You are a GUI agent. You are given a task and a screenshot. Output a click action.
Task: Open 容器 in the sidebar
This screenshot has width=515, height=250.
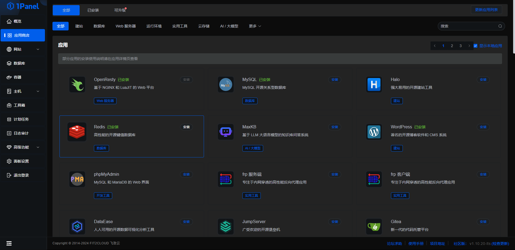click(x=23, y=77)
